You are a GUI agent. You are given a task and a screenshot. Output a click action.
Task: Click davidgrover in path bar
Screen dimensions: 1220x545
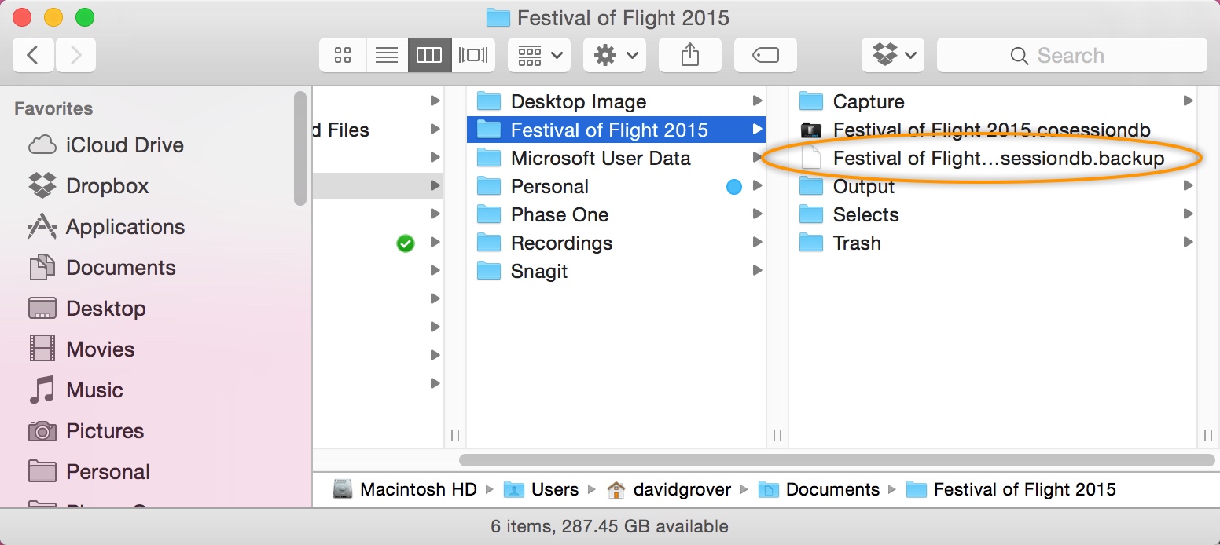(669, 489)
